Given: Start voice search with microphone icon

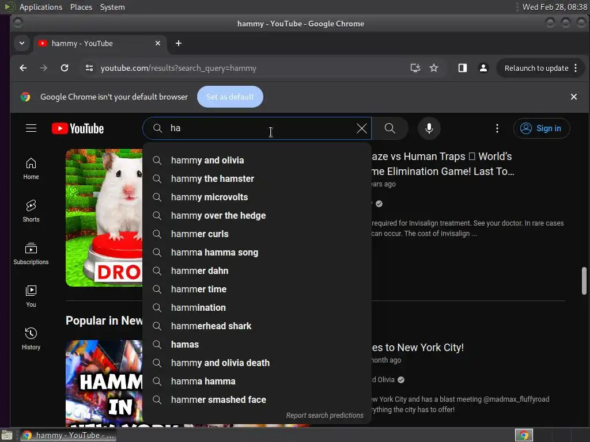Looking at the screenshot, I should click(x=429, y=128).
